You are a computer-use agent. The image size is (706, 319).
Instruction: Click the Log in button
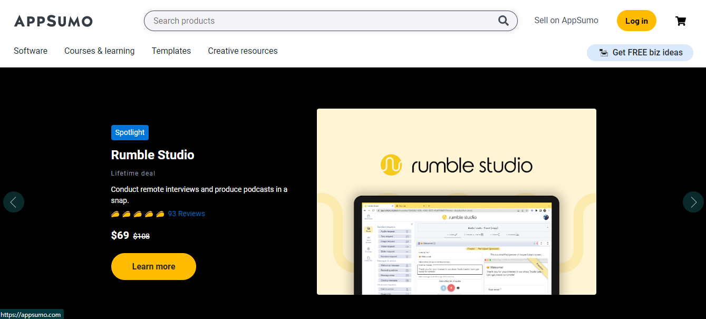coord(636,21)
